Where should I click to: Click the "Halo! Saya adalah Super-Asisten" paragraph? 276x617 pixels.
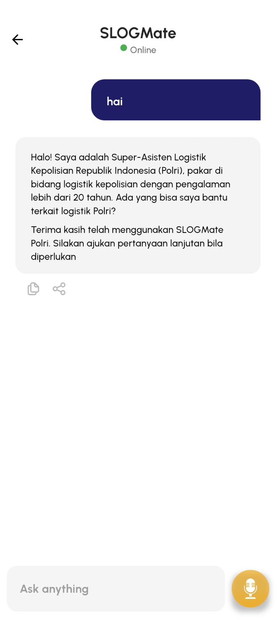click(x=130, y=184)
